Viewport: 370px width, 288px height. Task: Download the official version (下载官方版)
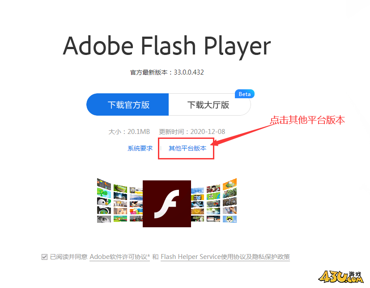[128, 104]
